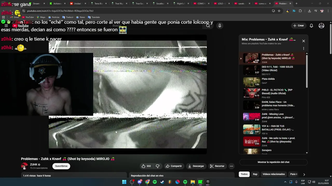Image resolution: width=332 pixels, height=186 pixels.
Task: Show more filter chips with right arrow
Action: click(304, 174)
